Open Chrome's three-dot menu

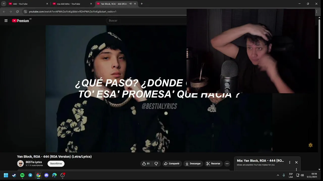317,12
